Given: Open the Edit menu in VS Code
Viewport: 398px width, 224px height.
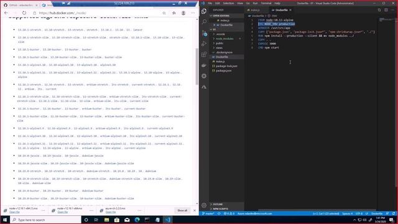Looking at the screenshot, I should [x=217, y=3].
